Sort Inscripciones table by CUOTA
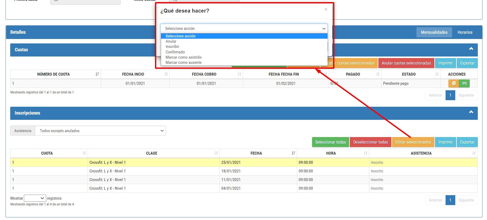This screenshot has width=487, height=220. pyautogui.click(x=49, y=153)
